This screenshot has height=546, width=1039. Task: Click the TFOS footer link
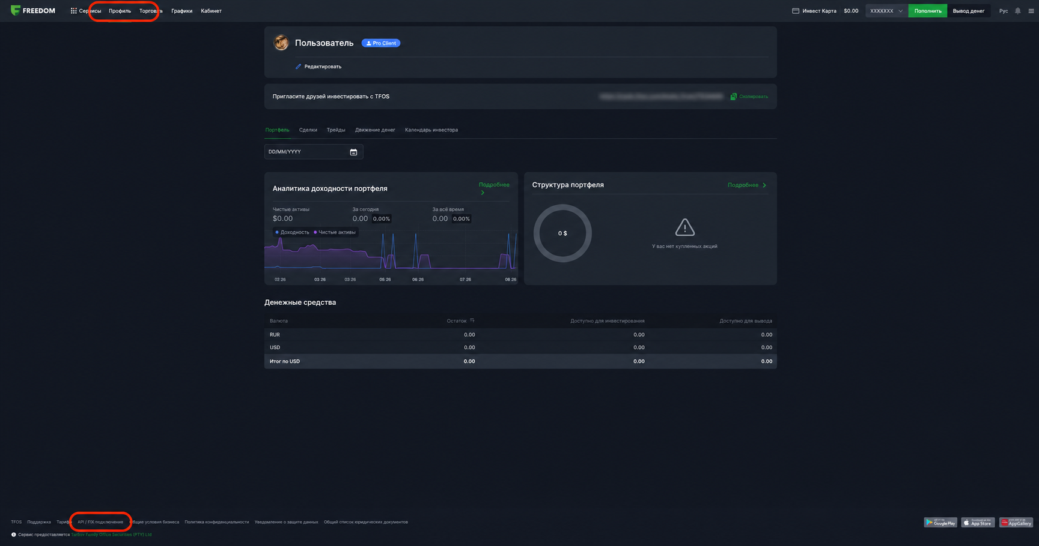(16, 522)
